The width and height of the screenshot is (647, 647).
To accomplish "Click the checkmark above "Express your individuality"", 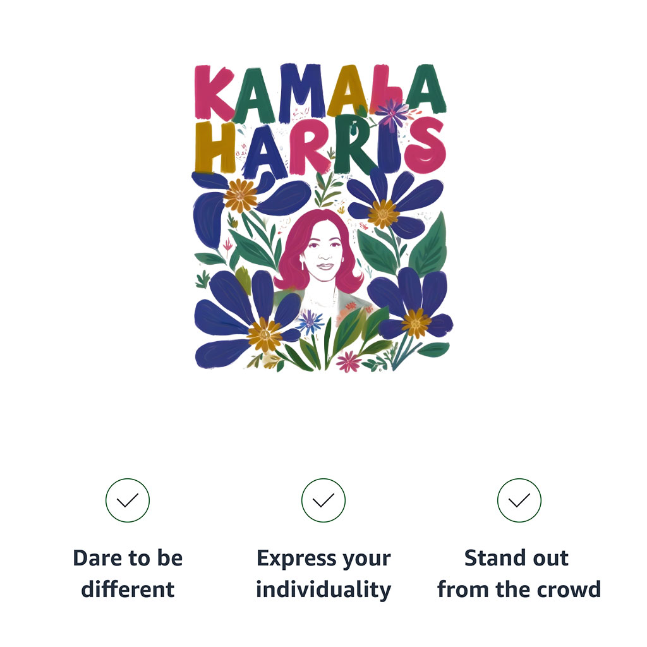I will click(323, 500).
